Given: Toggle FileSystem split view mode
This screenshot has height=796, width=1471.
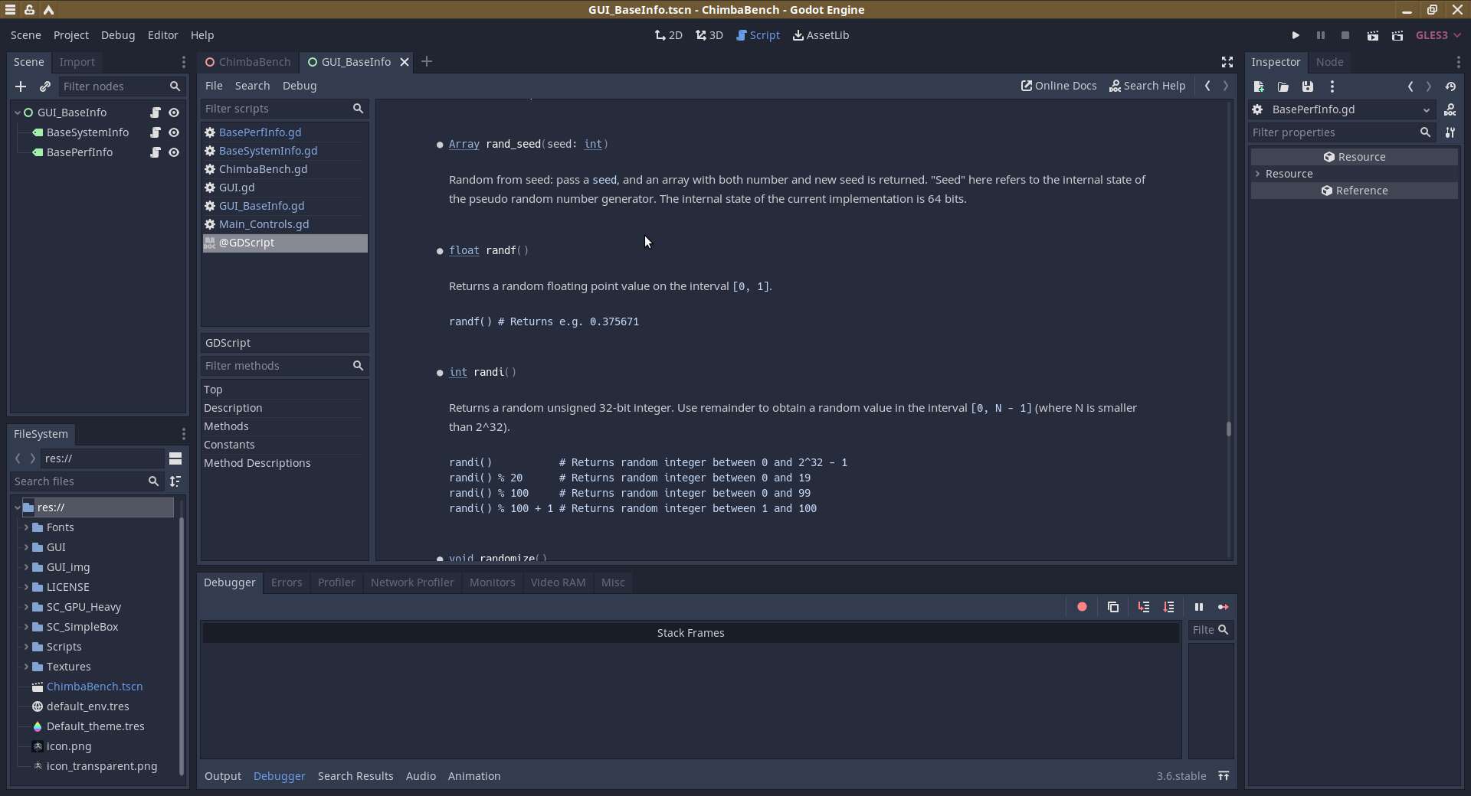Looking at the screenshot, I should [x=175, y=458].
